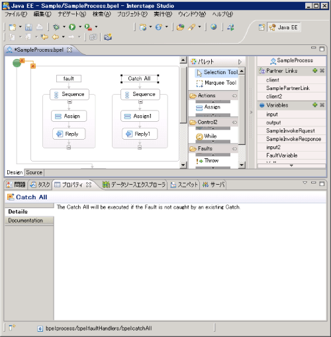This screenshot has height=337, width=331.
Task: Open the Debug dropdown arrow
Action: pyautogui.click(x=64, y=27)
